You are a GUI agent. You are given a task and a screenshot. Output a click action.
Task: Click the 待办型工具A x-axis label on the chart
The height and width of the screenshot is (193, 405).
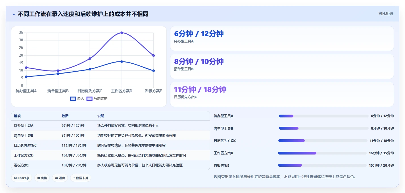[x=26, y=91]
